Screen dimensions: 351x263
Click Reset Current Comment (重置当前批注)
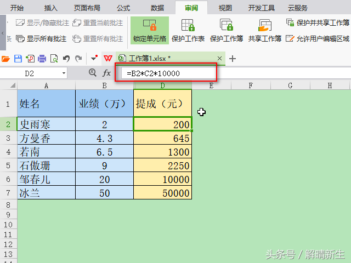tap(98, 22)
